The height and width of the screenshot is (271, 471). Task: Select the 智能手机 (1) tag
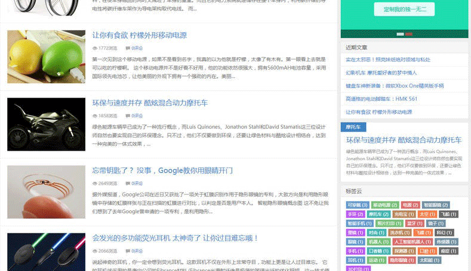[x=359, y=223]
